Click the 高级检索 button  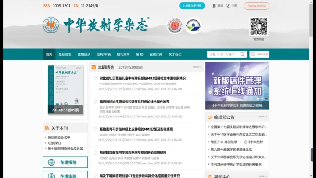pyautogui.click(x=259, y=54)
